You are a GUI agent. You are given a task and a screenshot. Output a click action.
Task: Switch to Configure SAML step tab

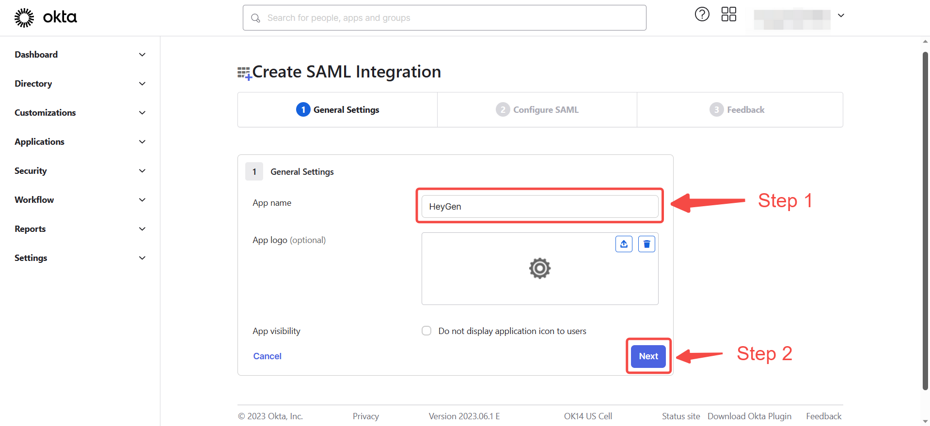pyautogui.click(x=537, y=110)
